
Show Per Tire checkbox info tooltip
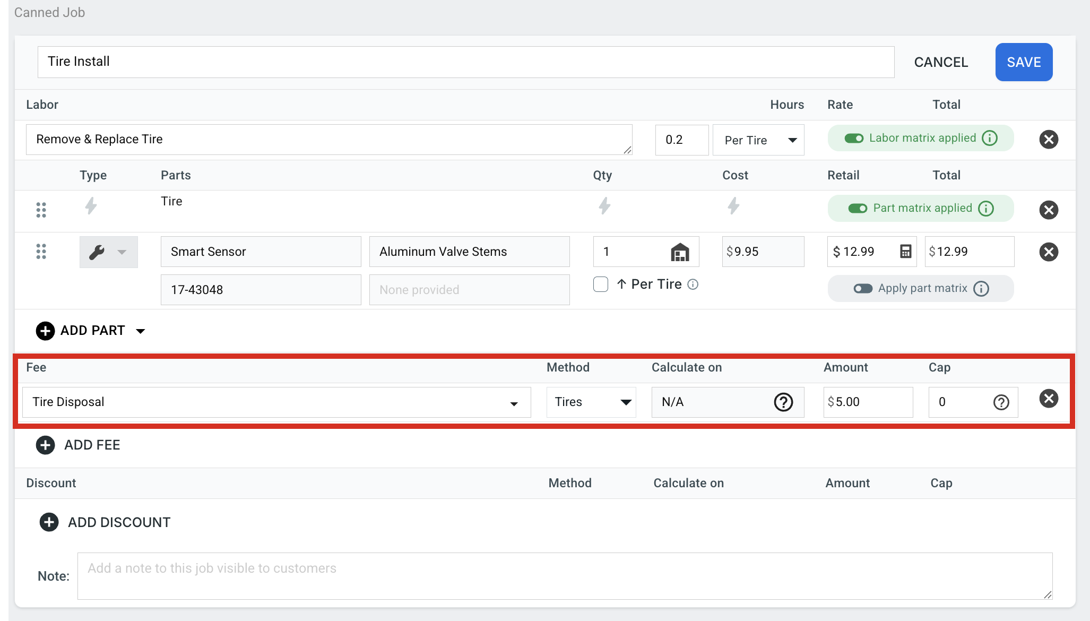click(x=693, y=284)
